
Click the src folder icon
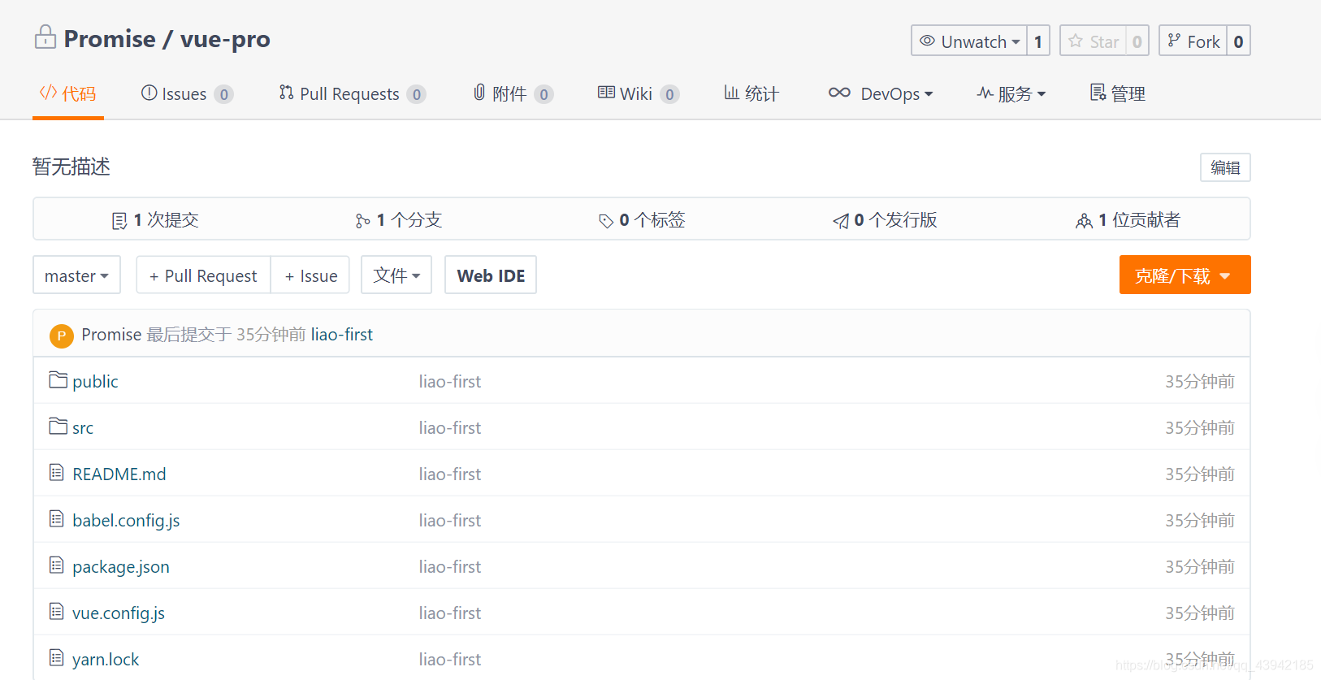[x=58, y=426]
